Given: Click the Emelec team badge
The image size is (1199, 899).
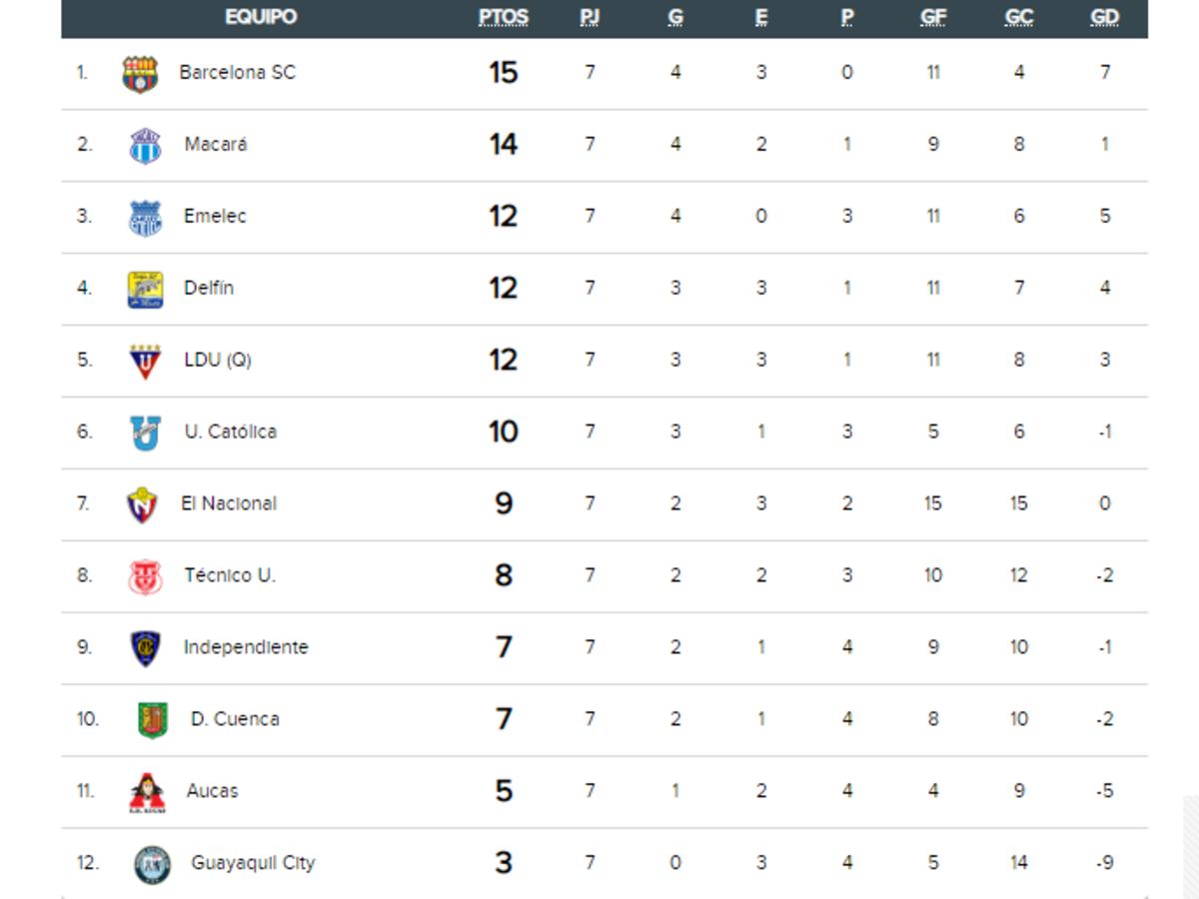Looking at the screenshot, I should [145, 218].
